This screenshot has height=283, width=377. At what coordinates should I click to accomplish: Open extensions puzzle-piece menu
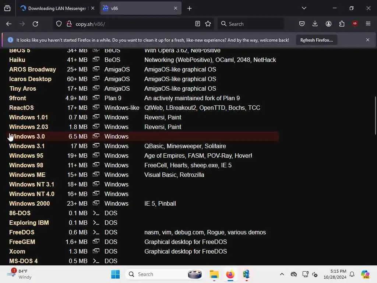pos(342,24)
